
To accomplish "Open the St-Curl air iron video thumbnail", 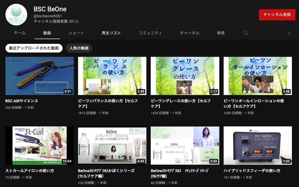I will coord(39,146).
